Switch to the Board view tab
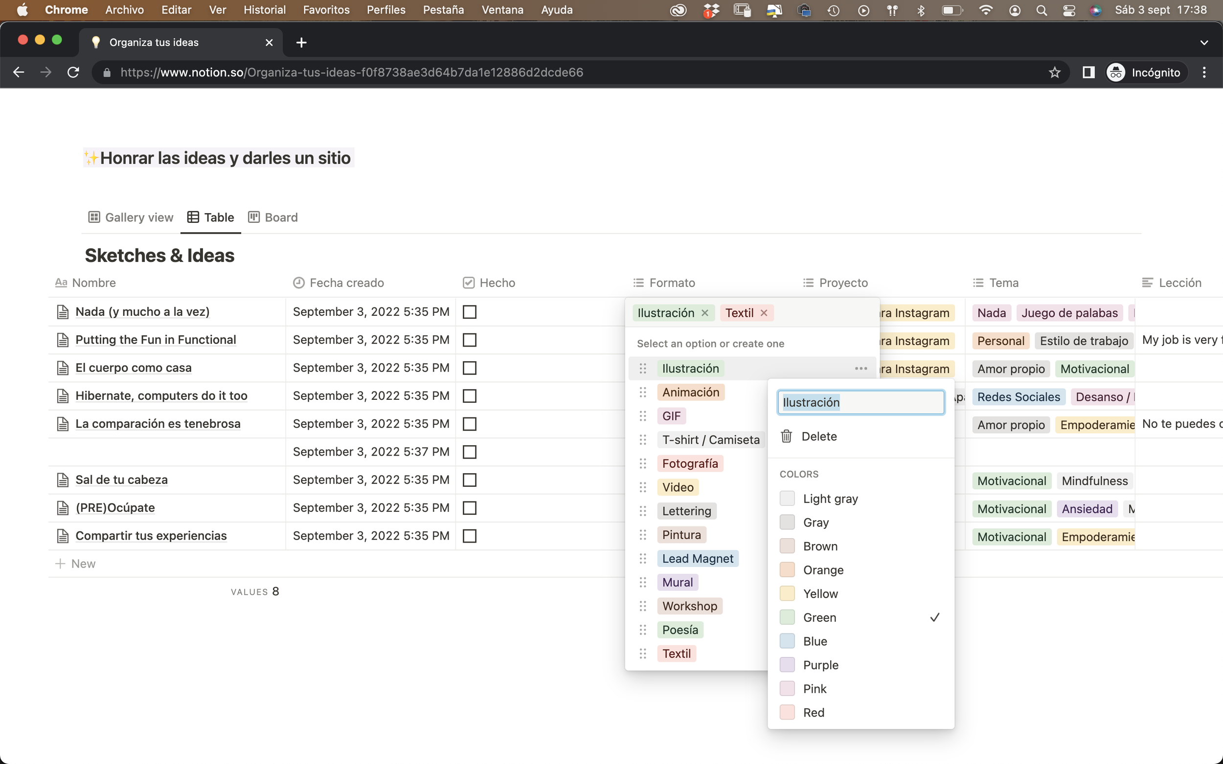Image resolution: width=1223 pixels, height=764 pixels. pos(273,218)
